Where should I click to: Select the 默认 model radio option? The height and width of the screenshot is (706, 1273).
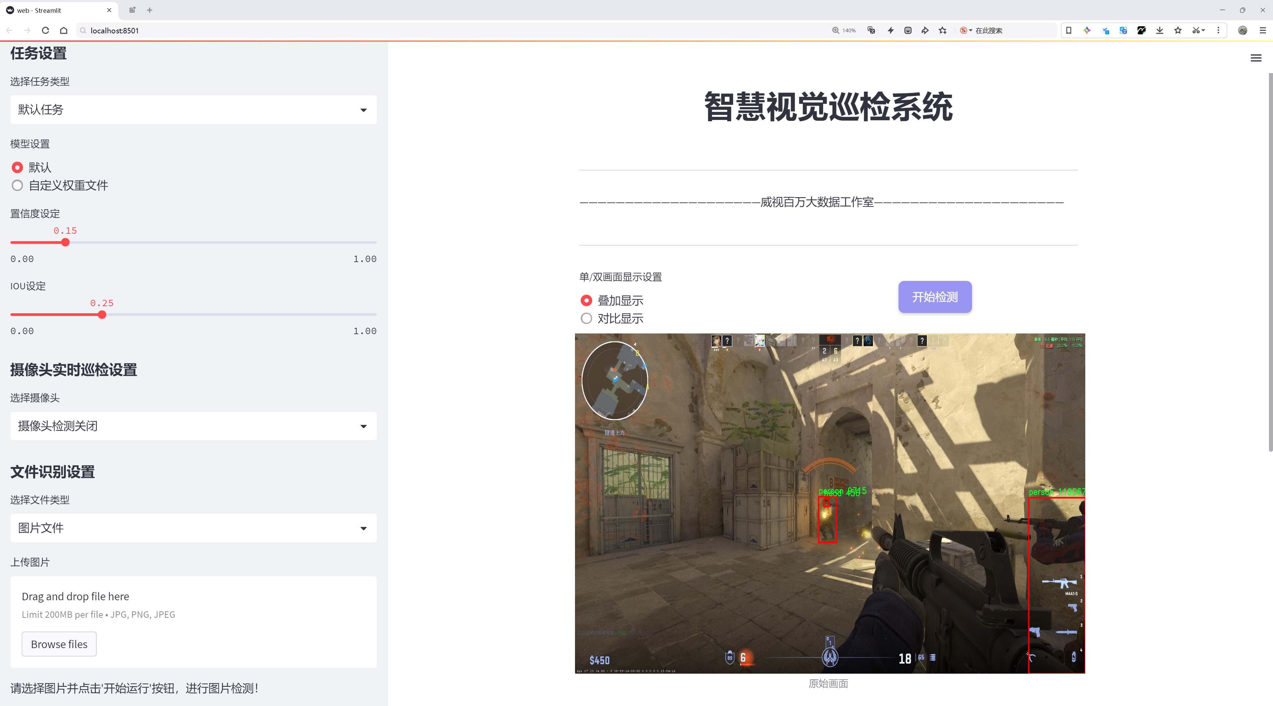[17, 167]
